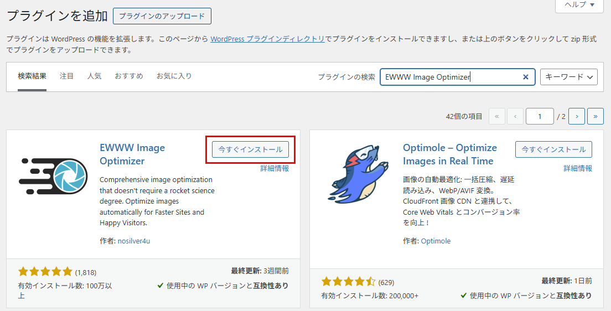This screenshot has width=611, height=311.
Task: Click the first page double-arrow button
Action: (x=496, y=116)
